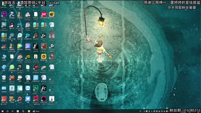Select the PvZ Plus Version 95 icon
Image resolution: width=201 pixels, height=113 pixels.
coord(36,57)
